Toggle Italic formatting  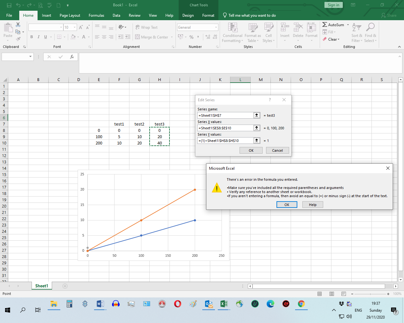click(x=39, y=37)
